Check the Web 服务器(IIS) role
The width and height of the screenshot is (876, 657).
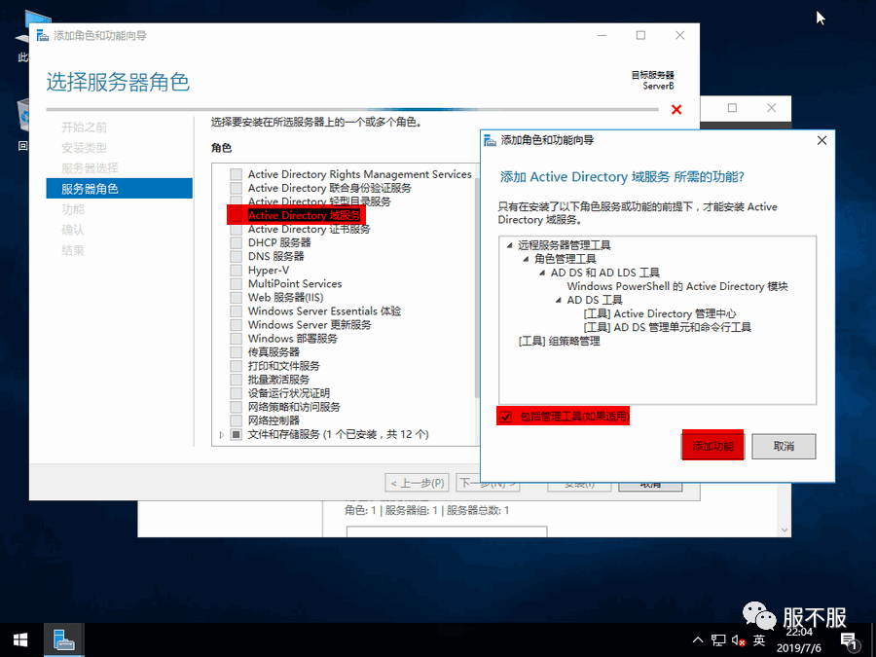[237, 297]
